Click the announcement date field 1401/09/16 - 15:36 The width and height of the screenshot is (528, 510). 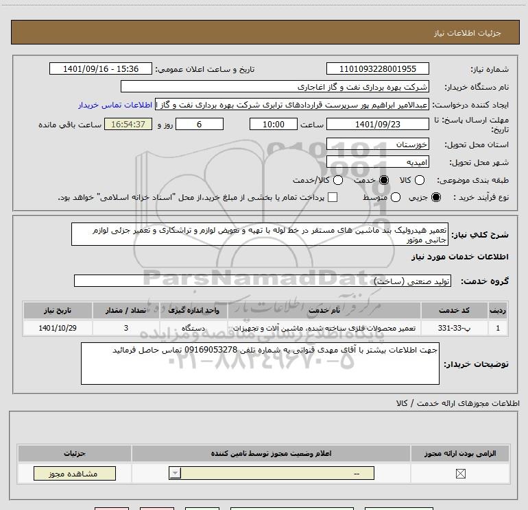pos(101,68)
